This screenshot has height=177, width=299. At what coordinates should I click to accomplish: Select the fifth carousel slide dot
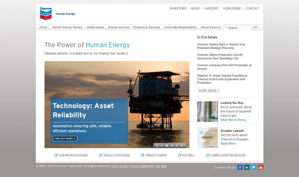(x=177, y=146)
